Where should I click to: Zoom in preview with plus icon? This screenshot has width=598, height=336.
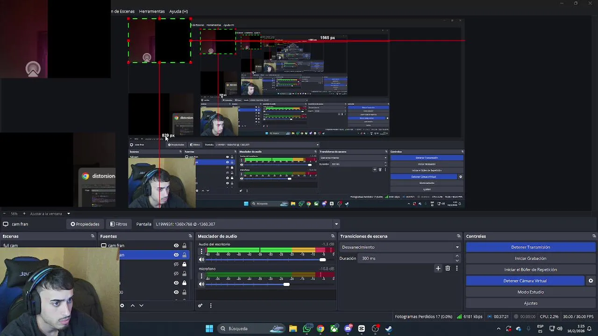coord(24,214)
